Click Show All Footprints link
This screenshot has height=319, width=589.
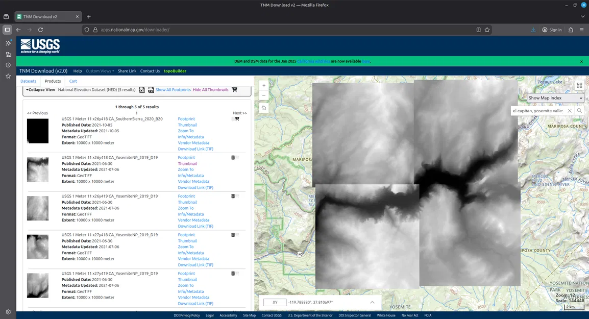click(x=173, y=90)
